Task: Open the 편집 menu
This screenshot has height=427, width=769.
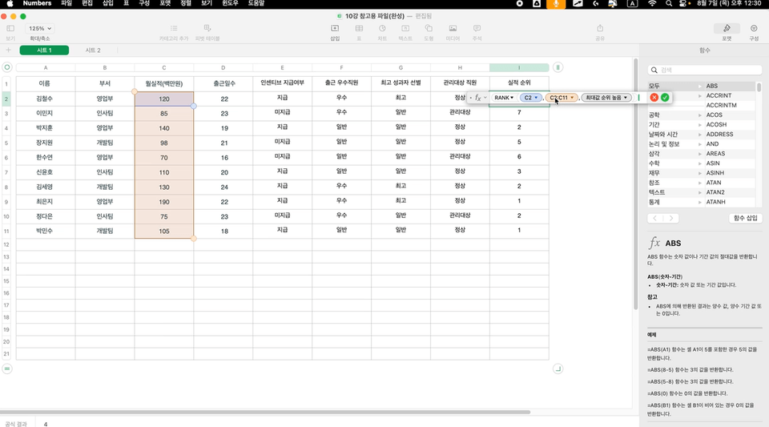Action: 87,3
